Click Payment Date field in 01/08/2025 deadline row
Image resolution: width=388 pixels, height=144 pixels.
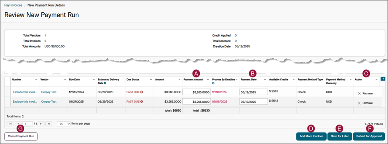click(x=253, y=102)
